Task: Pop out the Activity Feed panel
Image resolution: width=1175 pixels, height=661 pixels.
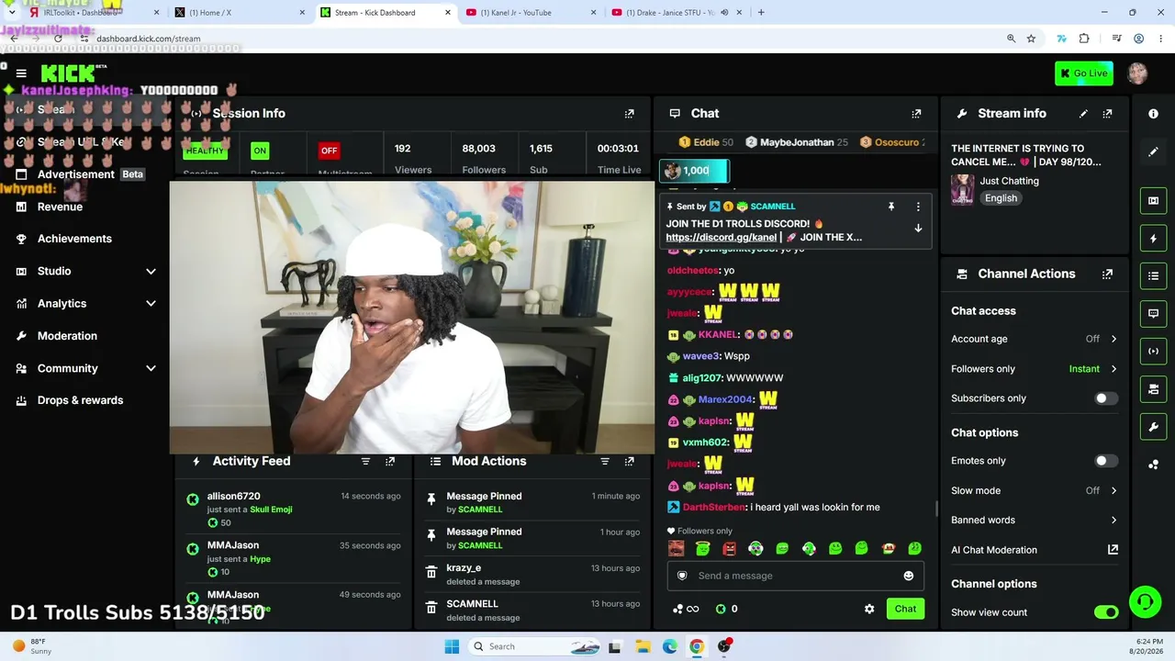Action: click(x=390, y=461)
